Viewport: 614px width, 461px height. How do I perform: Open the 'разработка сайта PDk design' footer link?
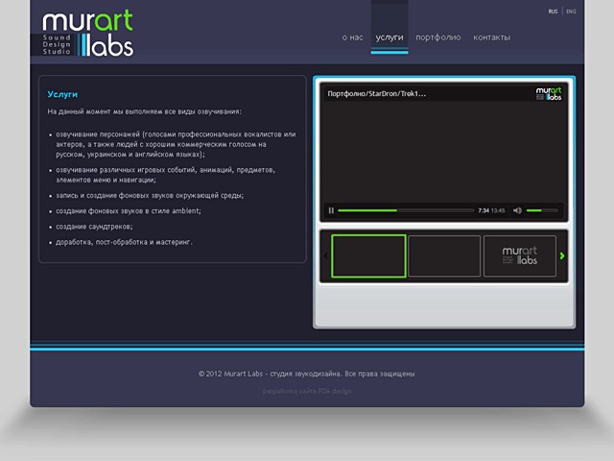pos(307,391)
